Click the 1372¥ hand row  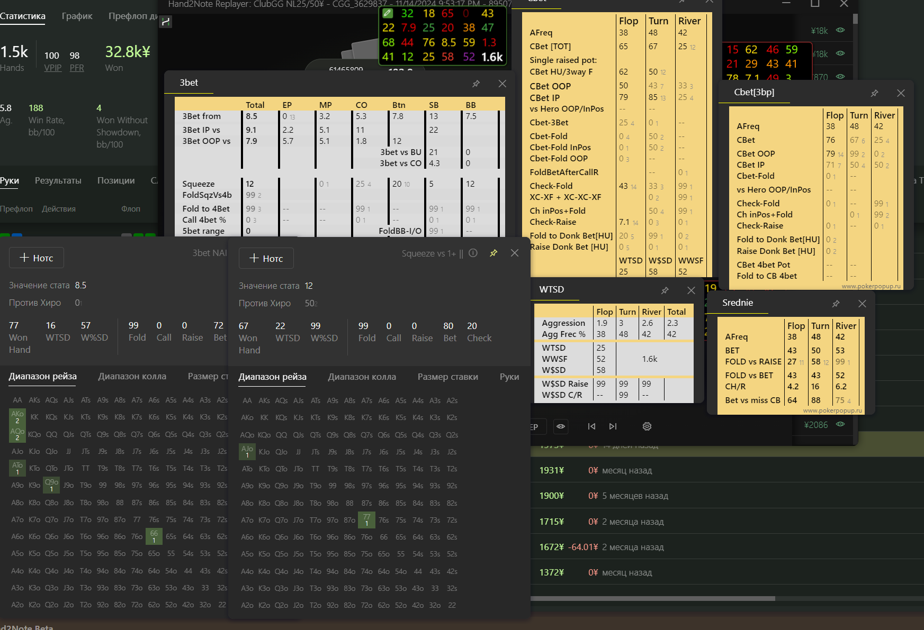[x=727, y=572]
